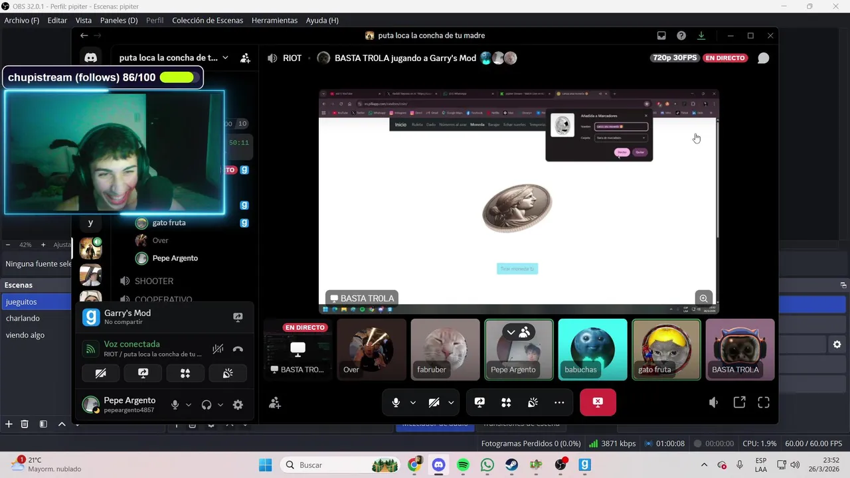Stop watching the stream with the red button

[x=598, y=402]
